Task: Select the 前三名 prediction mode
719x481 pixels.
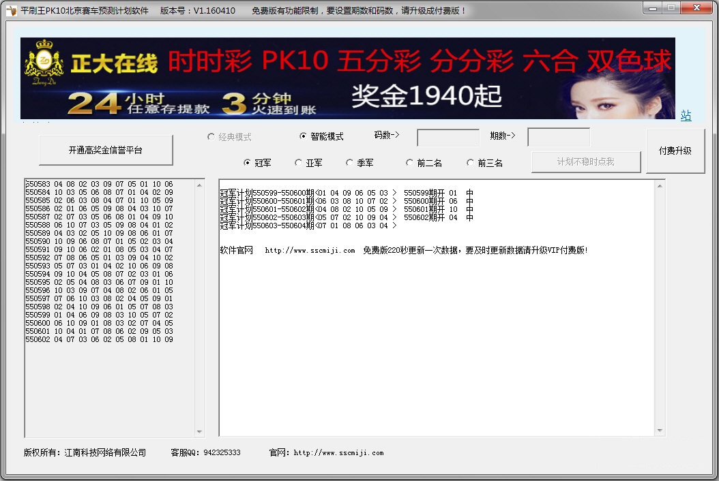Action: (x=471, y=163)
